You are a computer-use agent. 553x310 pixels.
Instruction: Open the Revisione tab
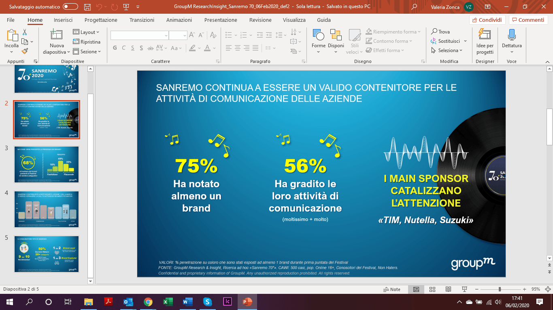260,20
